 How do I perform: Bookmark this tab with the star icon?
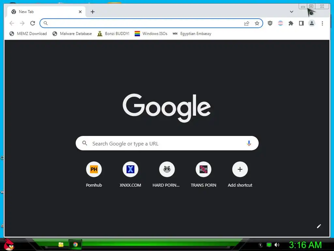pos(257,23)
